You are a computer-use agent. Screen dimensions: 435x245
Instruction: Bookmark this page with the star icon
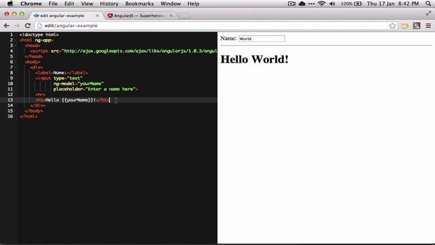click(x=392, y=26)
